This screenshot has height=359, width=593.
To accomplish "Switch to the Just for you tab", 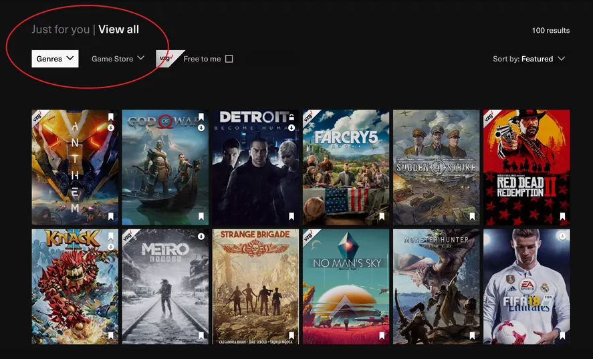I will coord(60,29).
